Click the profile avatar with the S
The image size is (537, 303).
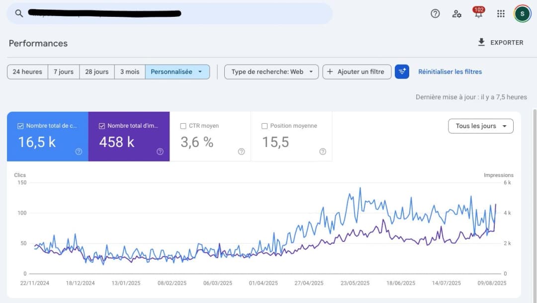point(522,13)
